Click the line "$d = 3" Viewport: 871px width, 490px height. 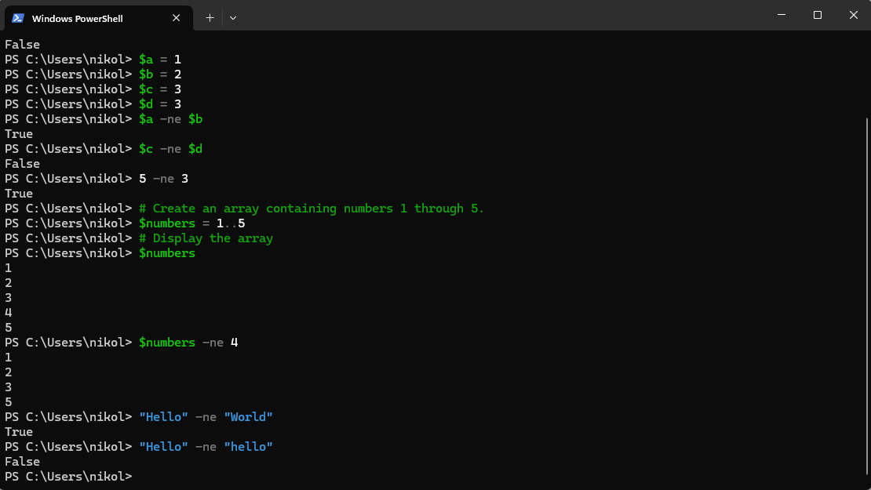pos(160,104)
